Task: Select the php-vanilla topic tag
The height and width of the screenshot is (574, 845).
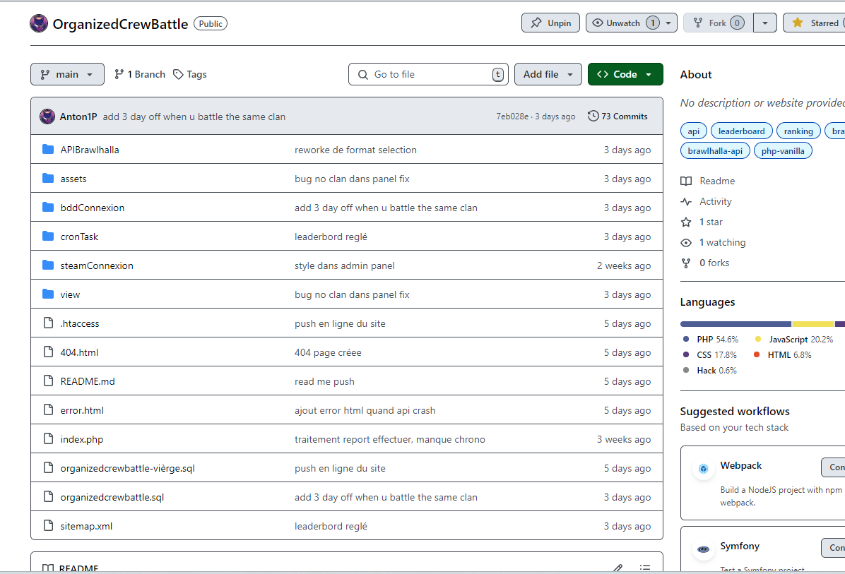Action: (x=783, y=151)
